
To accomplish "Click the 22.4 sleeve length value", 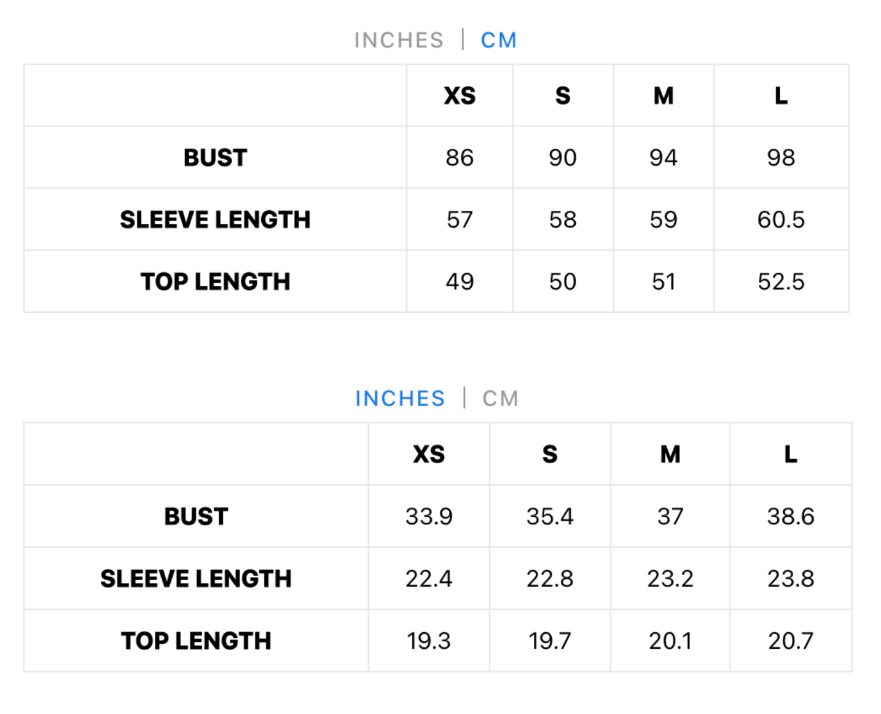I will click(429, 579).
